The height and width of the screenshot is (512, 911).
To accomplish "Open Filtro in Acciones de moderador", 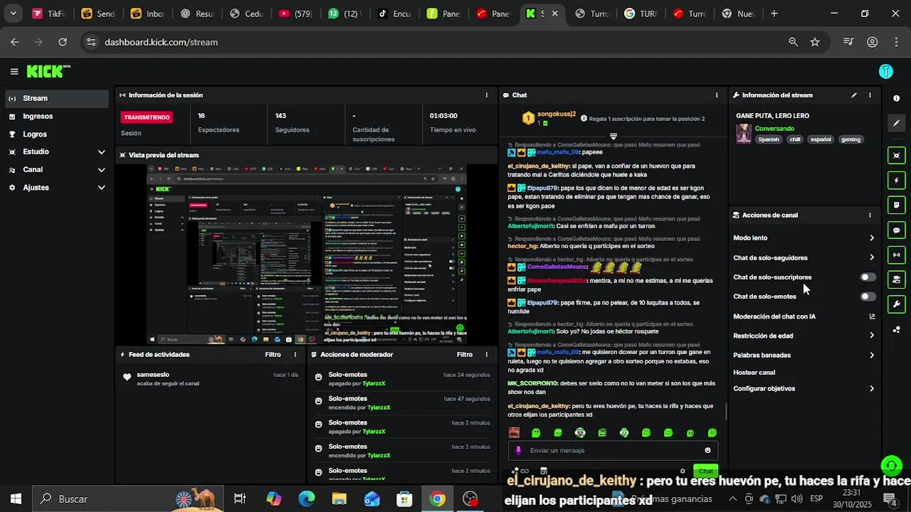I will click(465, 354).
